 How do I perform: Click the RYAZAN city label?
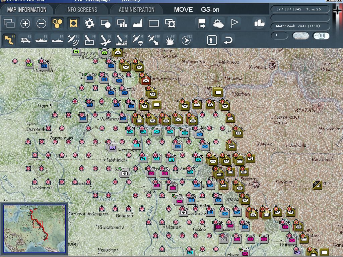305,110
